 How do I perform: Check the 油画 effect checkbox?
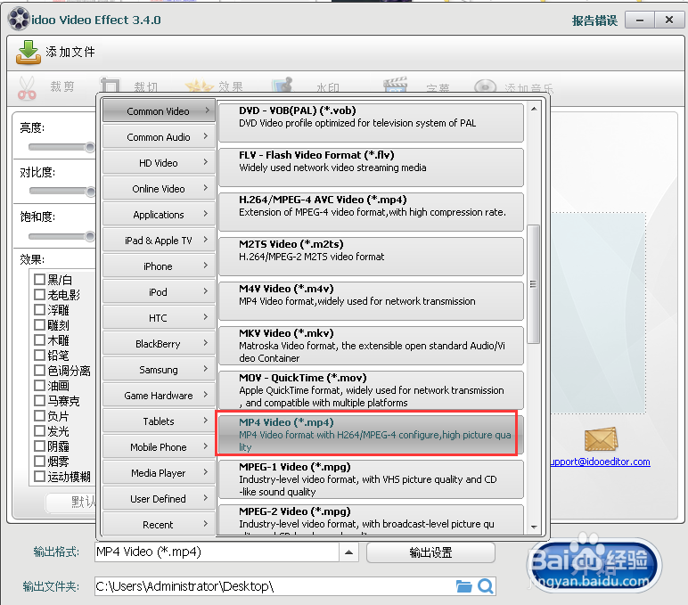pos(39,385)
